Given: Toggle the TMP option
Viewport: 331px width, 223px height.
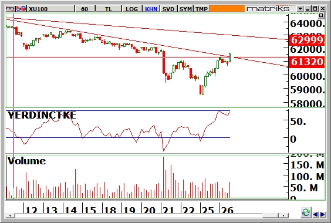Looking at the screenshot, I should pyautogui.click(x=201, y=9).
